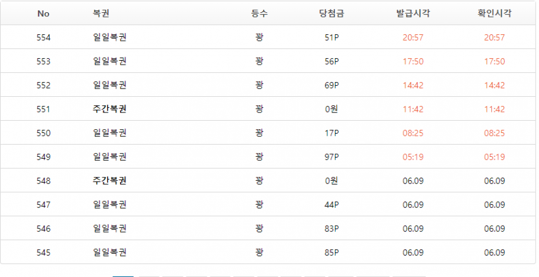Click 주간복권 in row 548
This screenshot has height=277, width=539.
click(110, 181)
